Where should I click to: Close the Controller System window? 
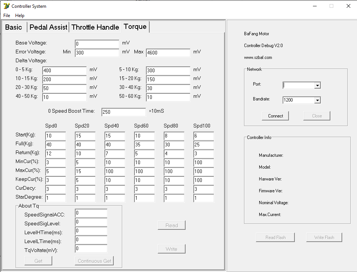coord(348,6)
